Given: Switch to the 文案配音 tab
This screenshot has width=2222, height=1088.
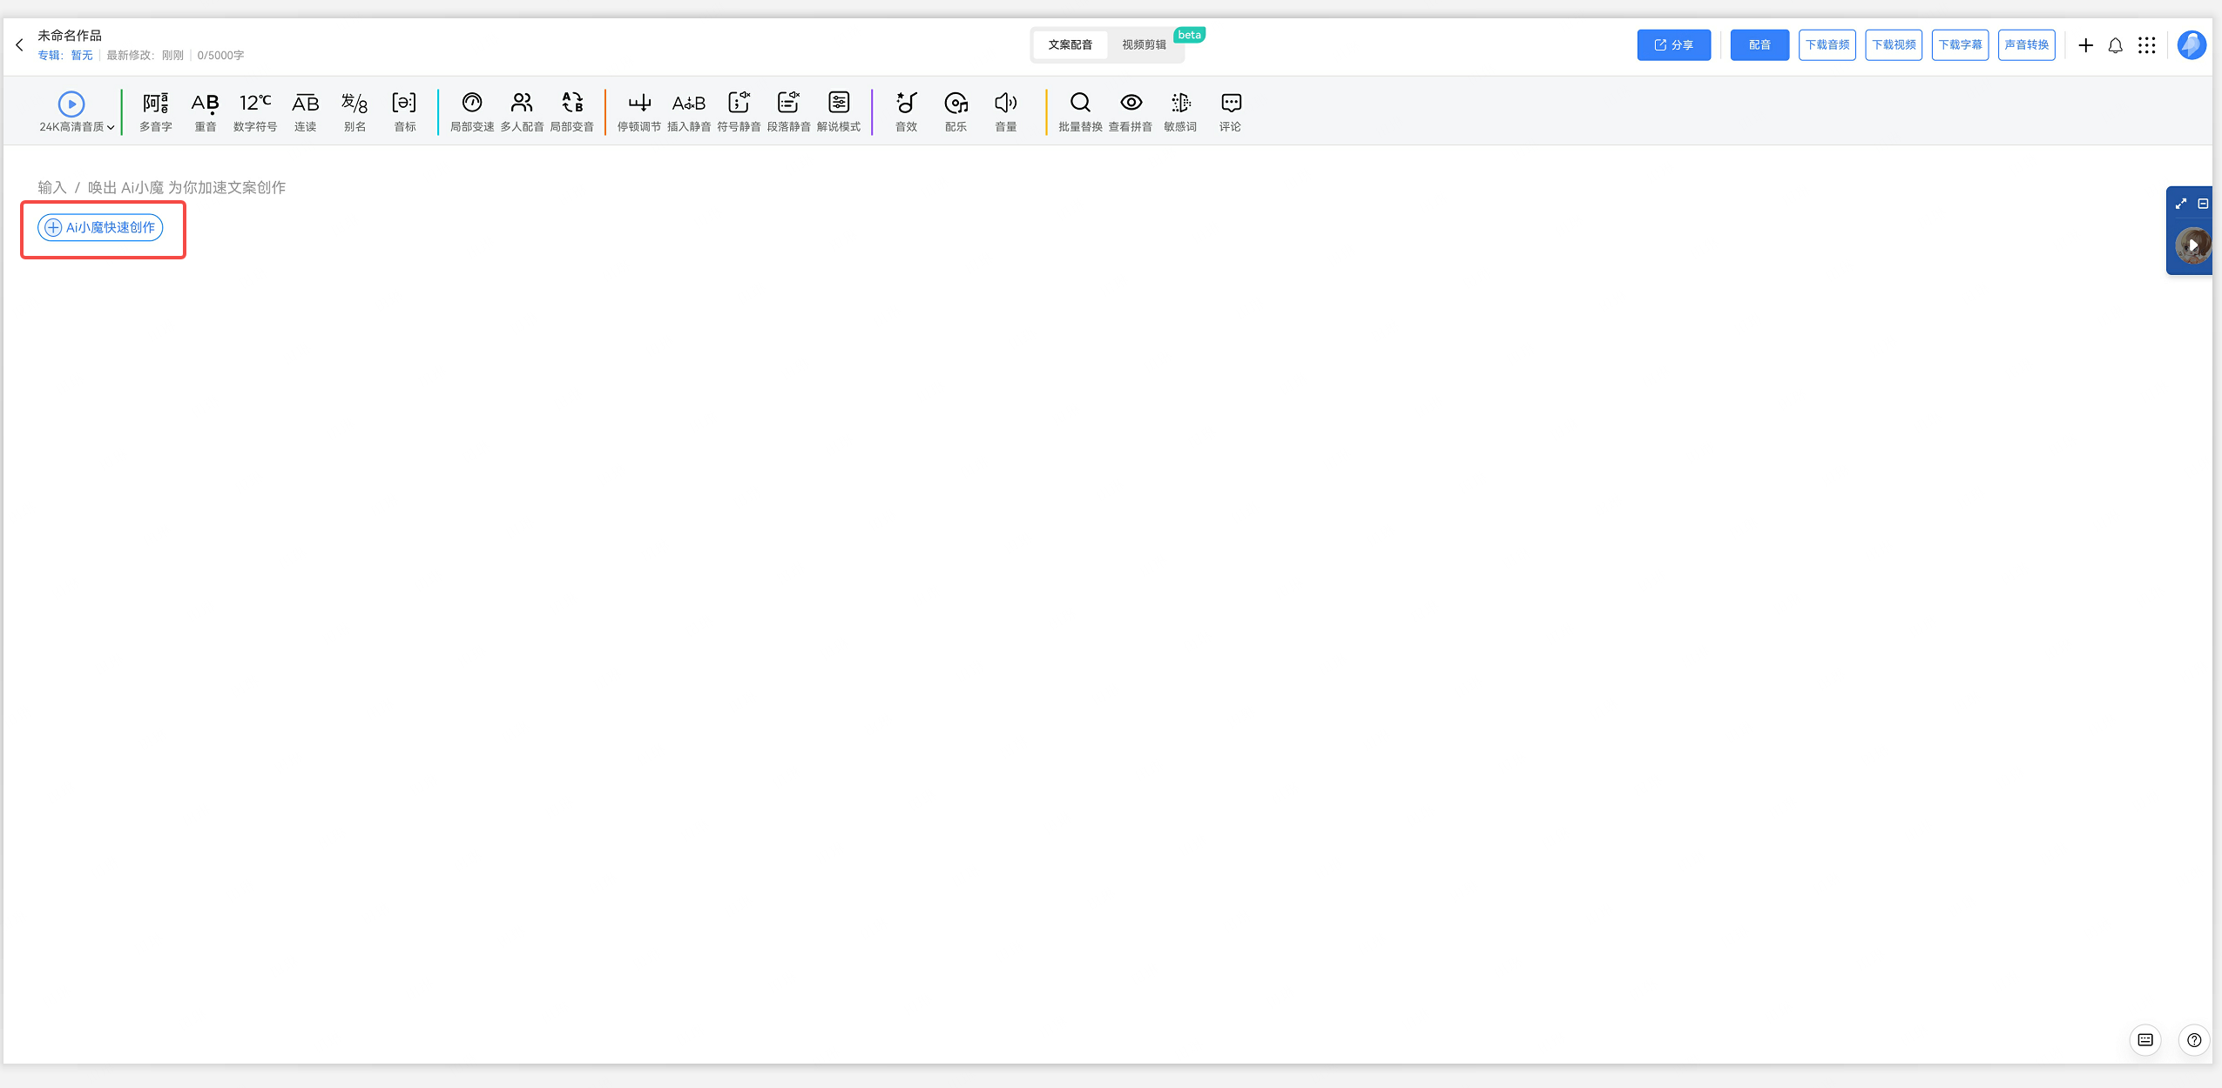Looking at the screenshot, I should point(1070,45).
